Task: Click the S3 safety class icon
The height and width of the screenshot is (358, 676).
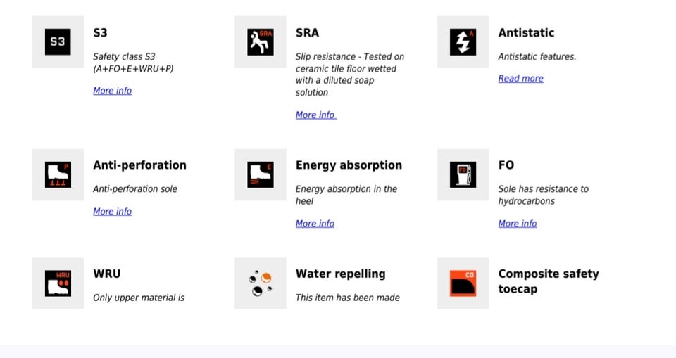Action: (x=58, y=42)
